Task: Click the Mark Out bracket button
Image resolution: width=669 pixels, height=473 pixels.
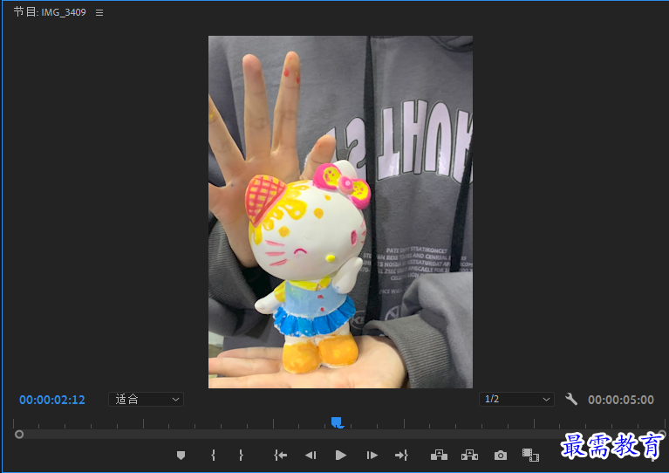Action: tap(241, 455)
